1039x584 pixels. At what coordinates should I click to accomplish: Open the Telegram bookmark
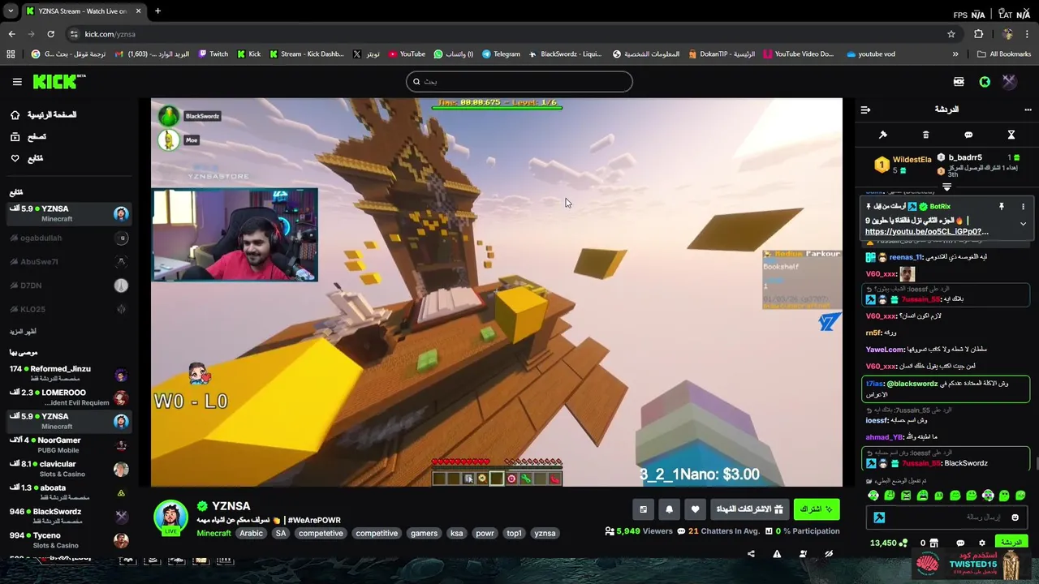(x=501, y=54)
